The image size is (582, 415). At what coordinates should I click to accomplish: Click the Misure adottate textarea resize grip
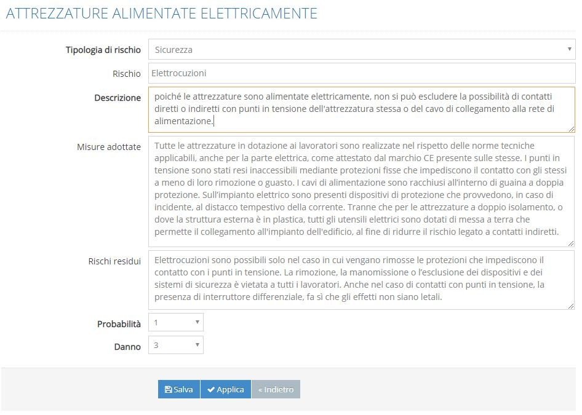click(x=571, y=243)
